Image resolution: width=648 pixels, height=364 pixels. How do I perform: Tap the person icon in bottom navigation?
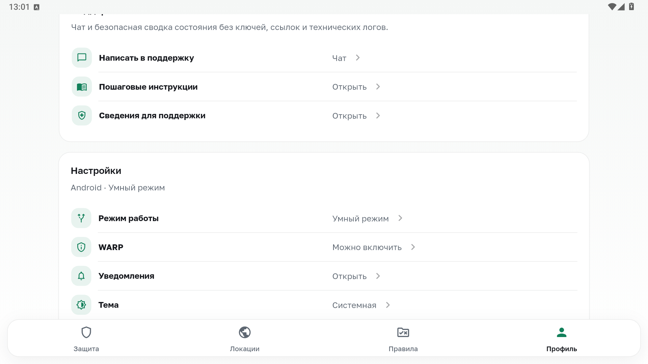click(x=562, y=332)
